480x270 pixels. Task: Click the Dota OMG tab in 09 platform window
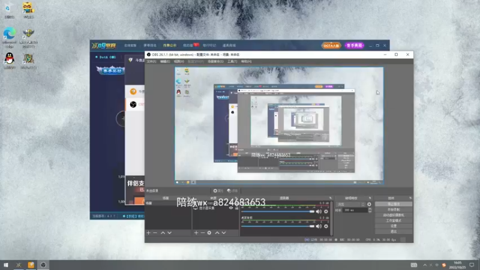click(x=106, y=57)
